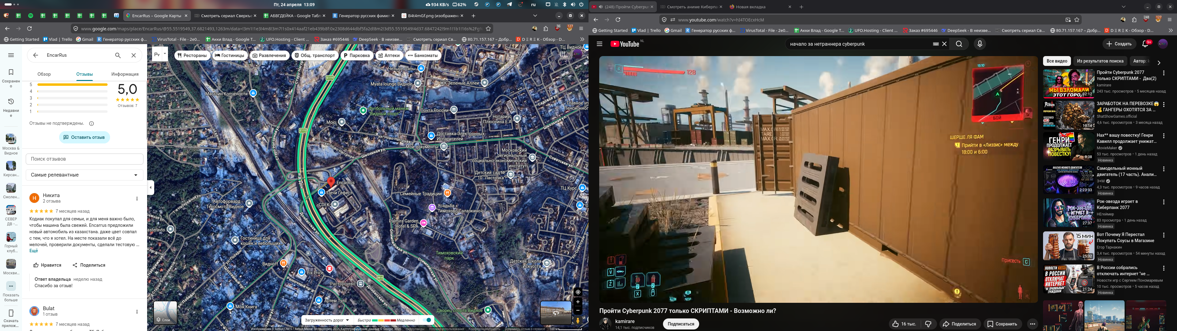The height and width of the screenshot is (331, 1177).
Task: Select the Из результатов поиска chip
Action: [x=1100, y=61]
